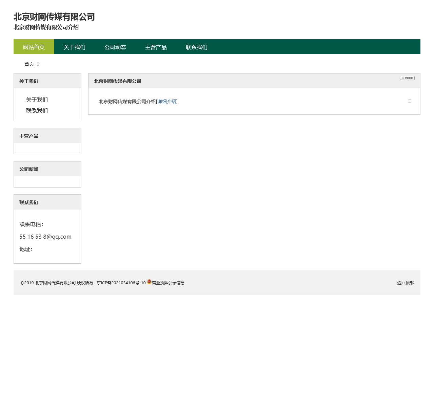Open the 关于我们 link in sidebar list

coord(37,100)
